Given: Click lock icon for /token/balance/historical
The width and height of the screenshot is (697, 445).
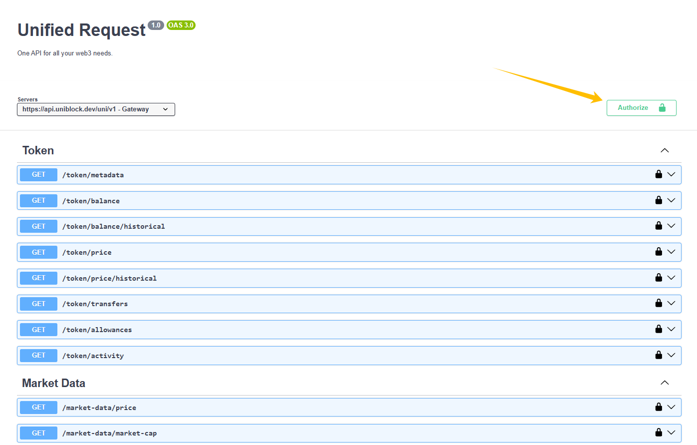Looking at the screenshot, I should click(659, 226).
